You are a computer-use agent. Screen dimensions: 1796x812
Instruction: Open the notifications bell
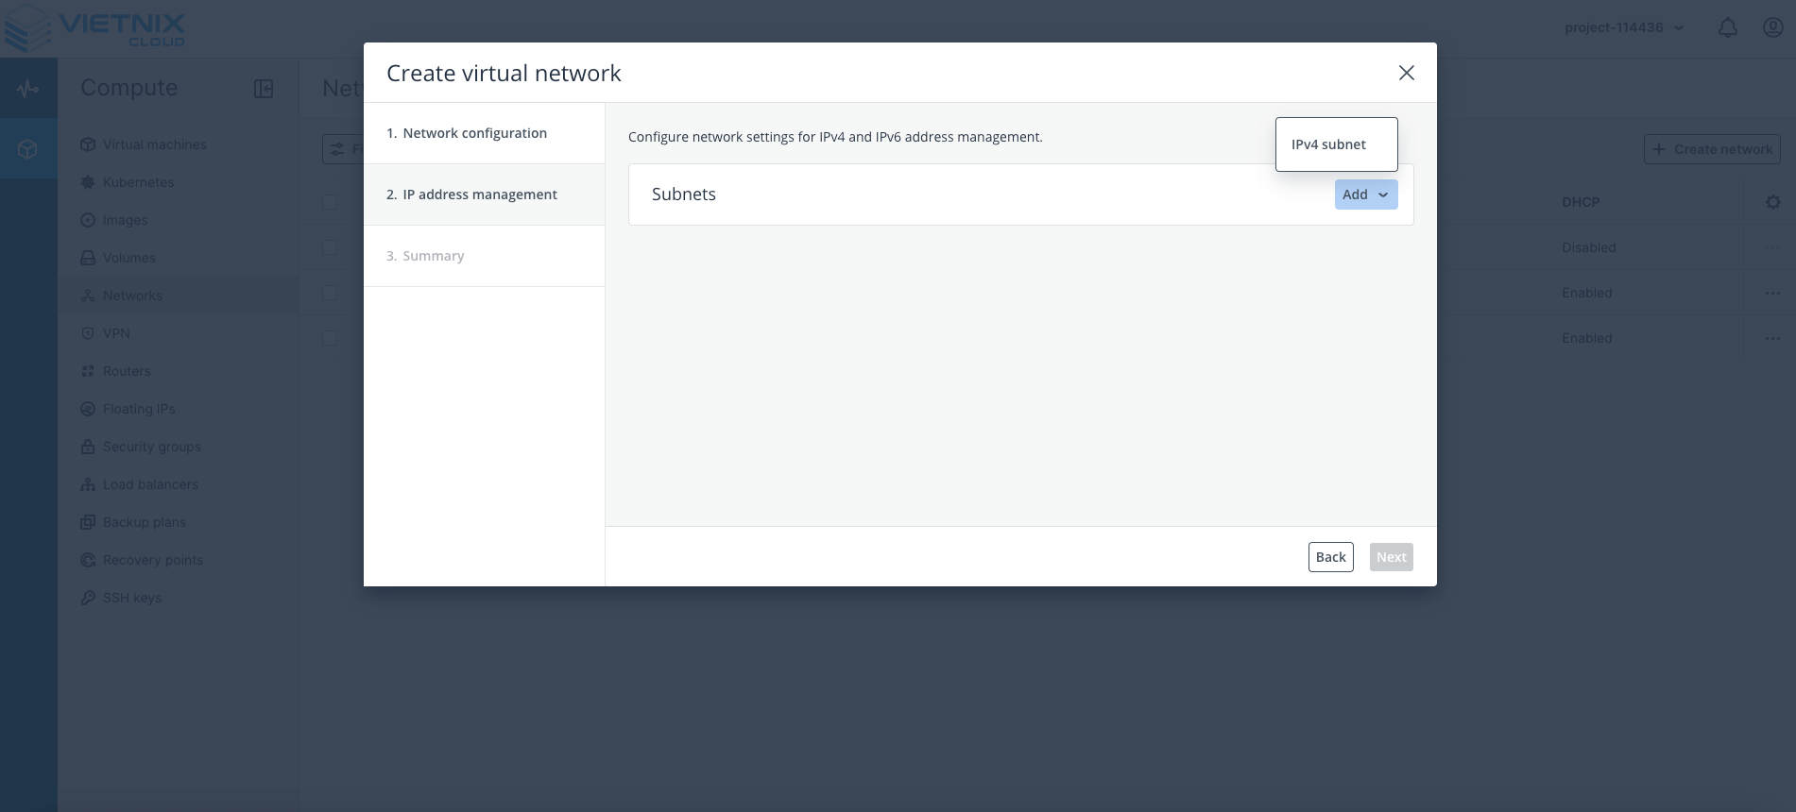pyautogui.click(x=1727, y=27)
